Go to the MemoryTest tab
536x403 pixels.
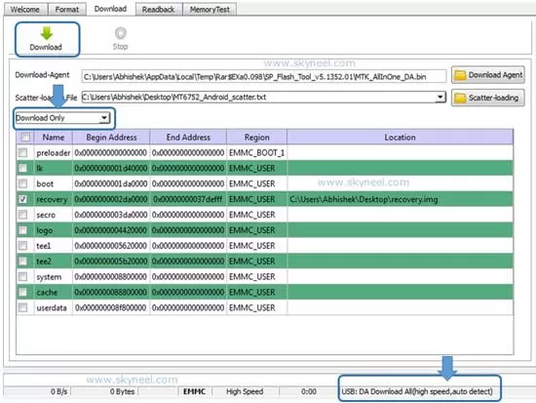tap(210, 9)
